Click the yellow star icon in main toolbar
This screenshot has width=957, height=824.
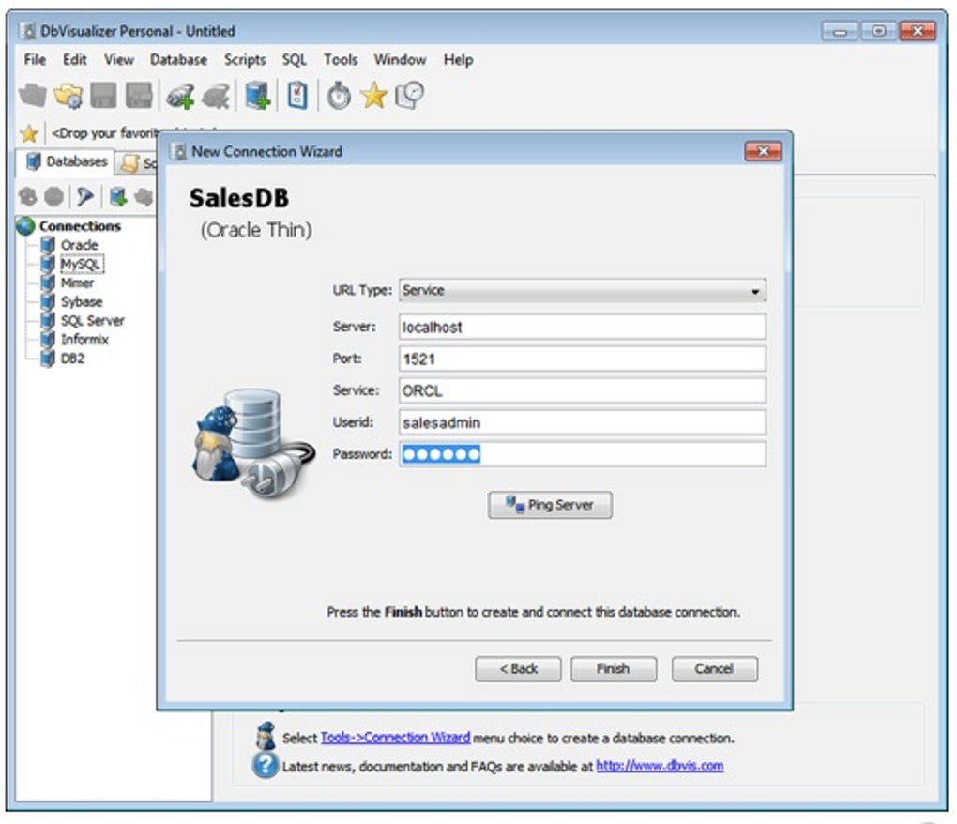pos(373,96)
